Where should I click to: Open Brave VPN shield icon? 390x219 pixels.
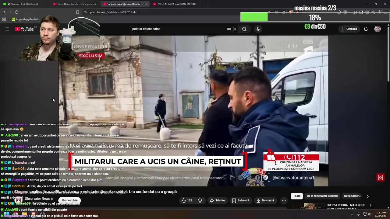(x=379, y=12)
